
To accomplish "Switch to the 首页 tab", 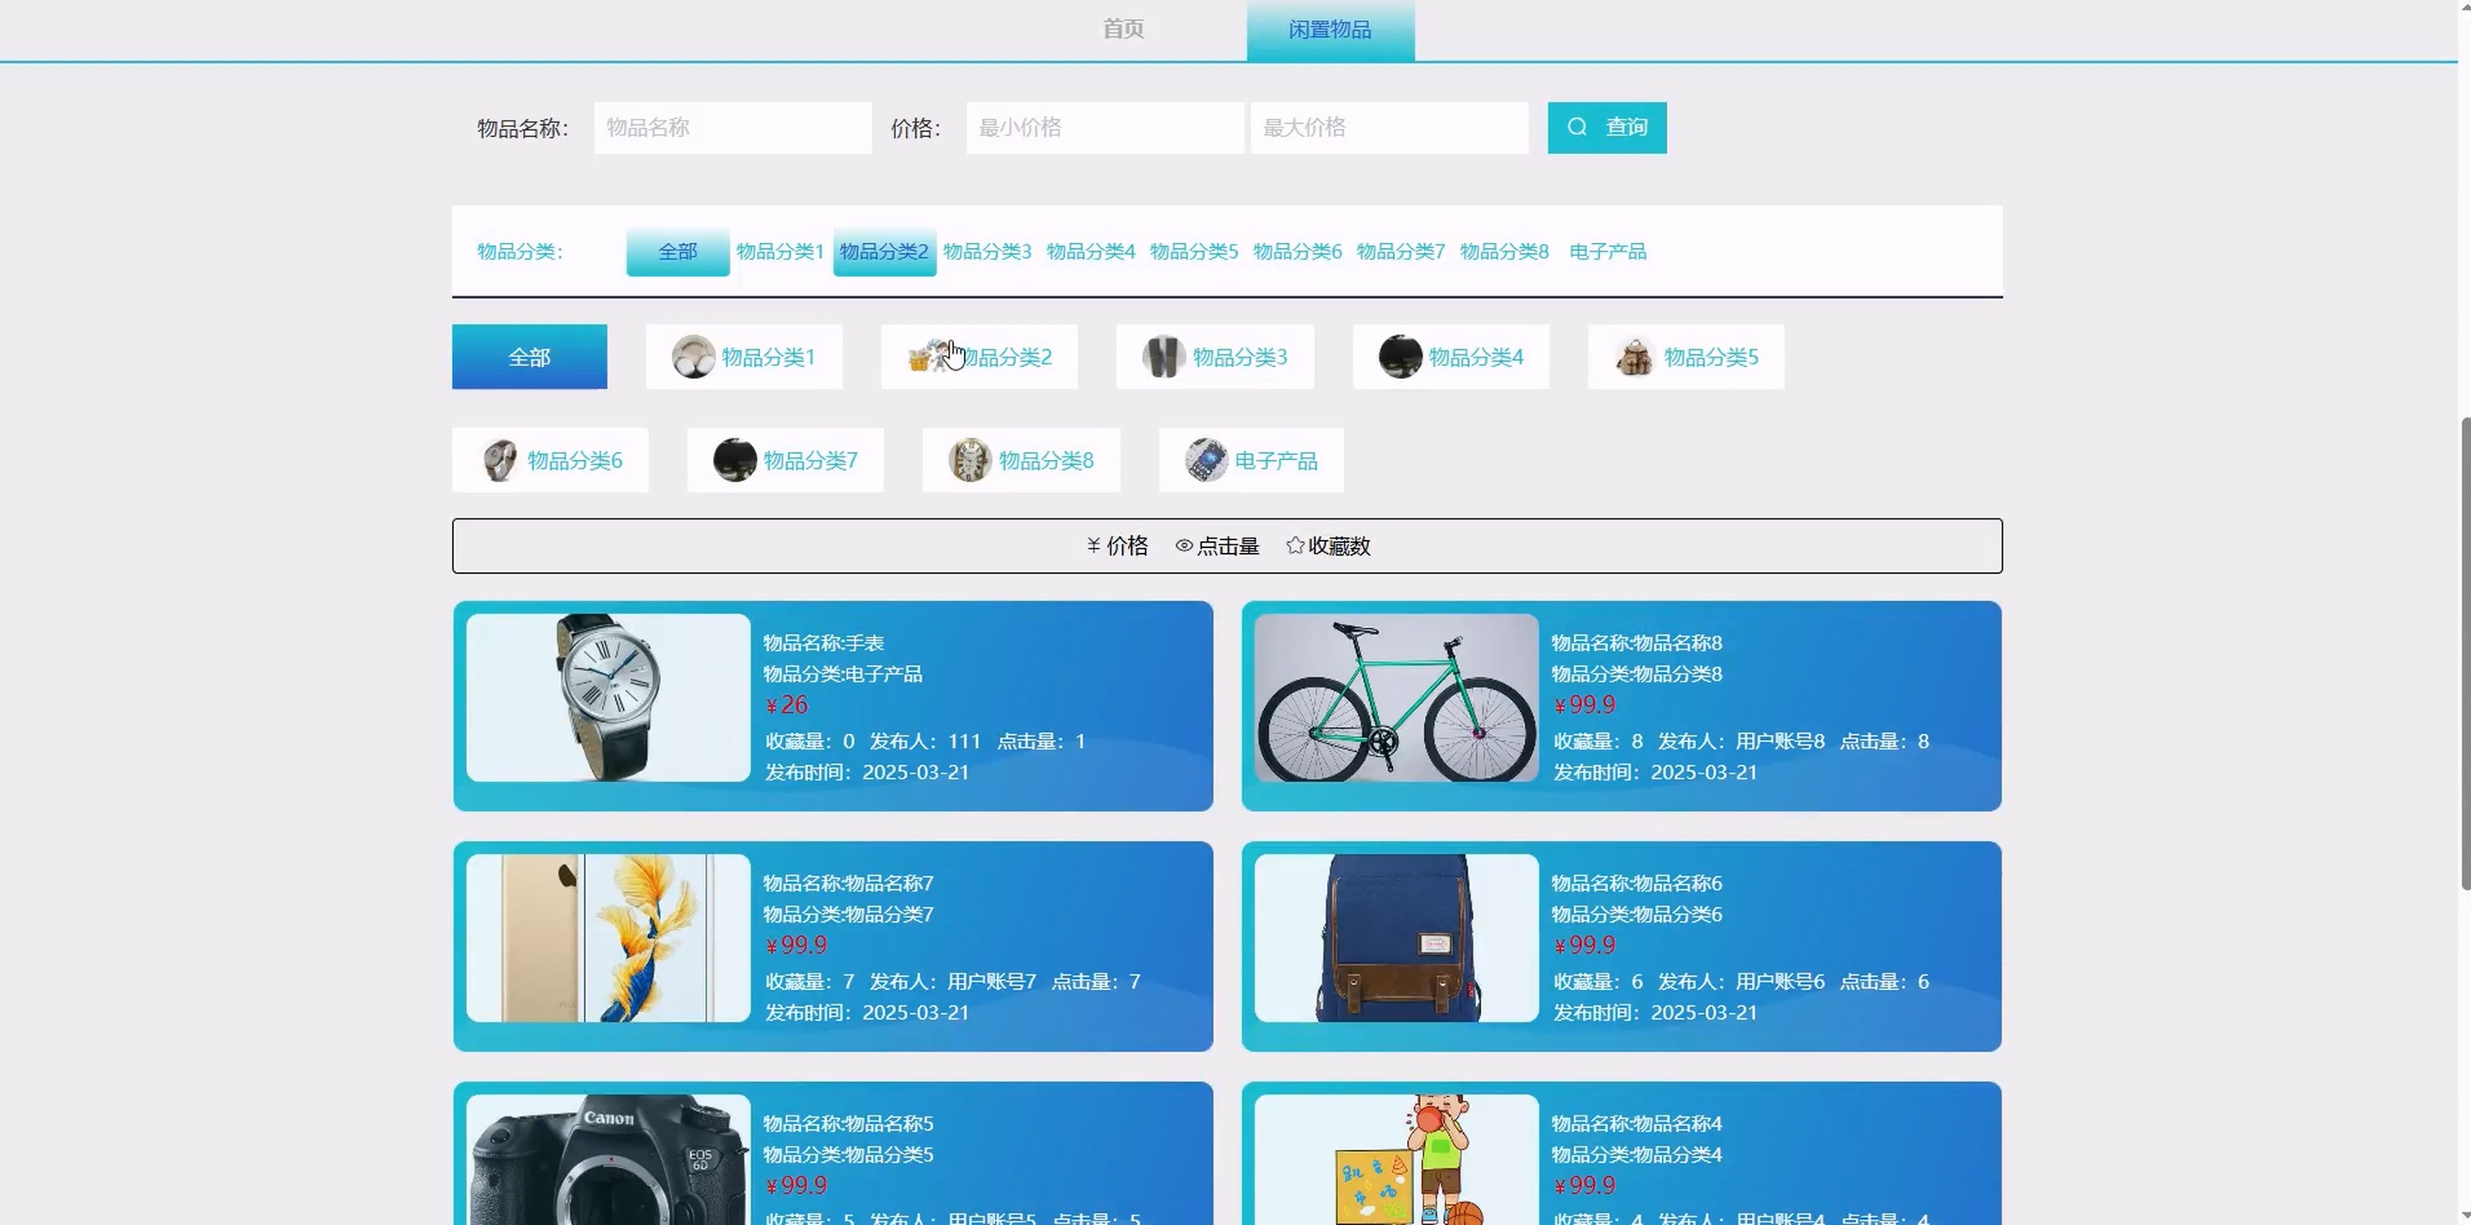I will [1123, 28].
